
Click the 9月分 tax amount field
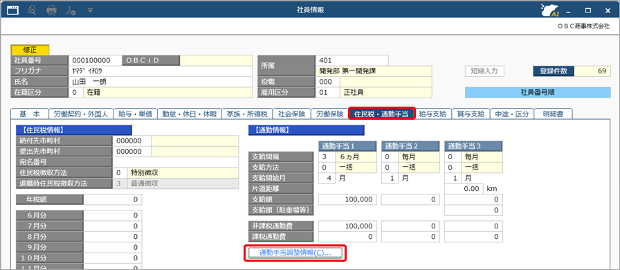pyautogui.click(x=112, y=248)
